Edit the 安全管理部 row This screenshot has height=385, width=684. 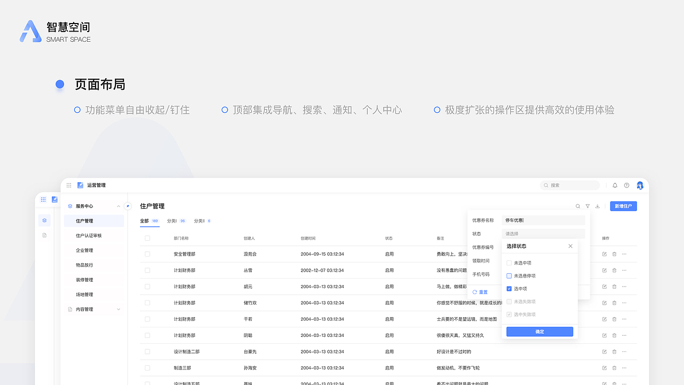604,254
